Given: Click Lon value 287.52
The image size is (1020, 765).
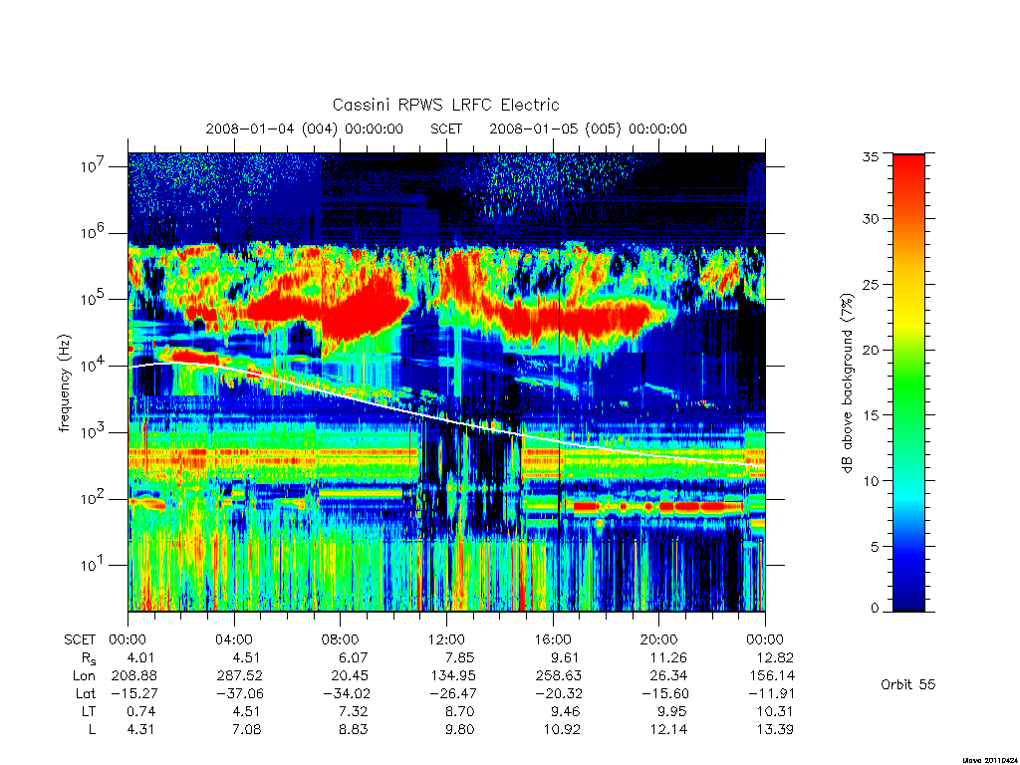Looking at the screenshot, I should tap(240, 676).
